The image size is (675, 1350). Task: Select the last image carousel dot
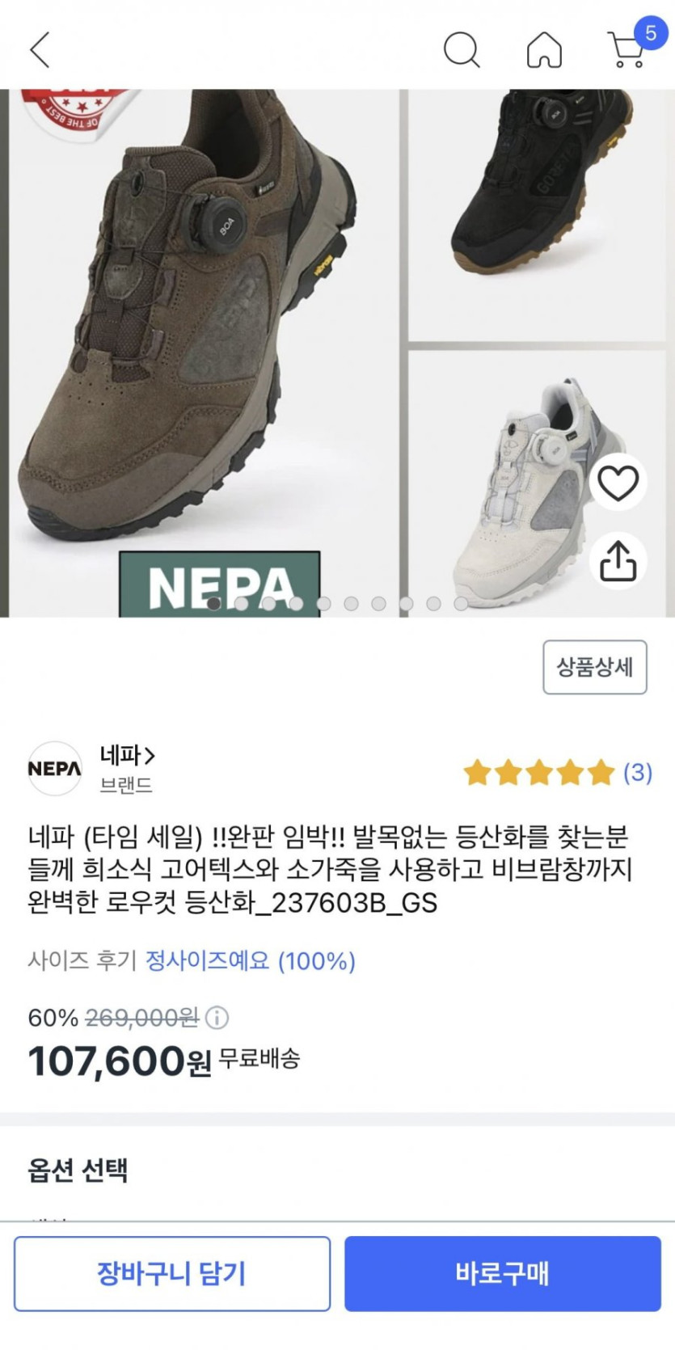(x=461, y=603)
